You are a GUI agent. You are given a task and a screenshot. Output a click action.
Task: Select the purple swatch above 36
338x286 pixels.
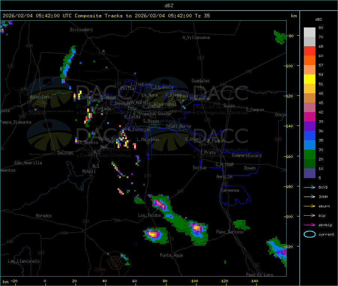tap(309, 126)
